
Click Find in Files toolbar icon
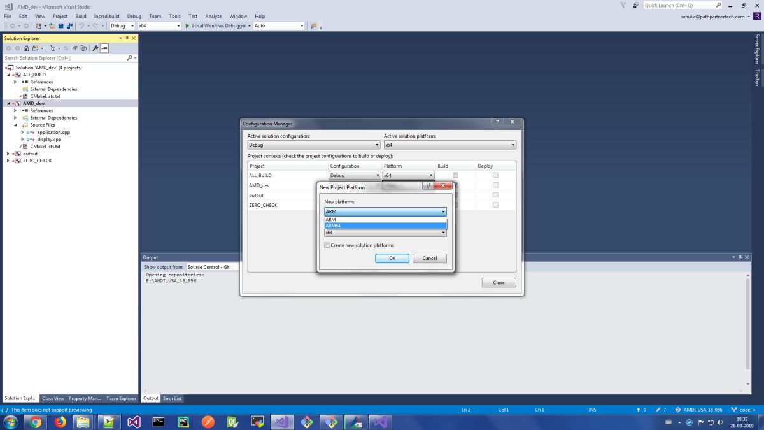(313, 26)
